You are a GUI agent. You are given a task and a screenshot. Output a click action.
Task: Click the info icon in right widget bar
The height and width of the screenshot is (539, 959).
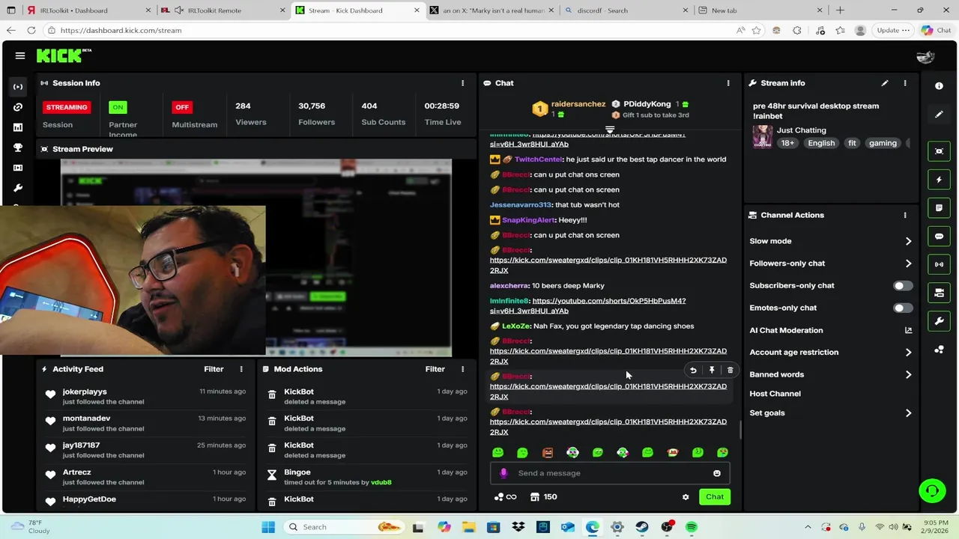tap(939, 86)
